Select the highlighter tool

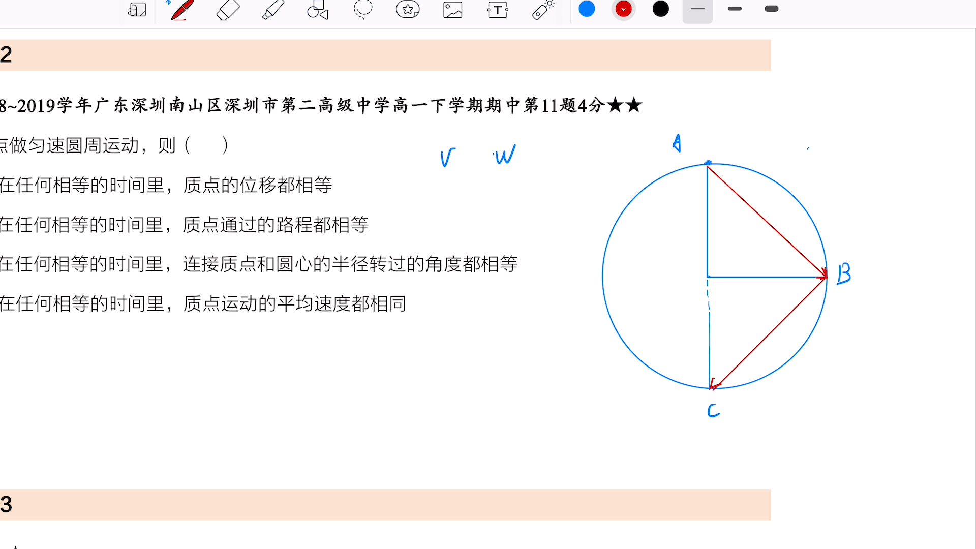point(273,10)
